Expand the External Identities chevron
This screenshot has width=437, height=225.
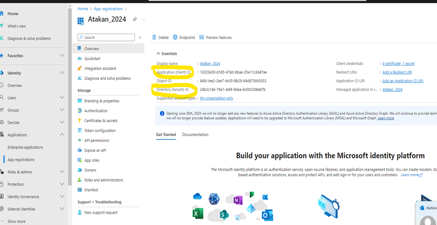point(62,209)
